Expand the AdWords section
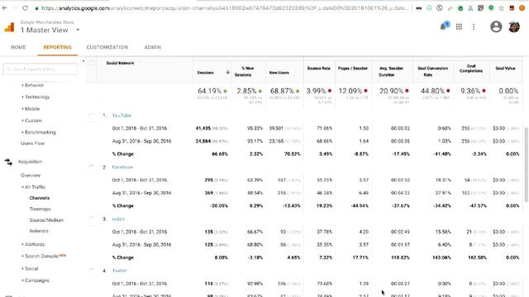 [x=33, y=244]
